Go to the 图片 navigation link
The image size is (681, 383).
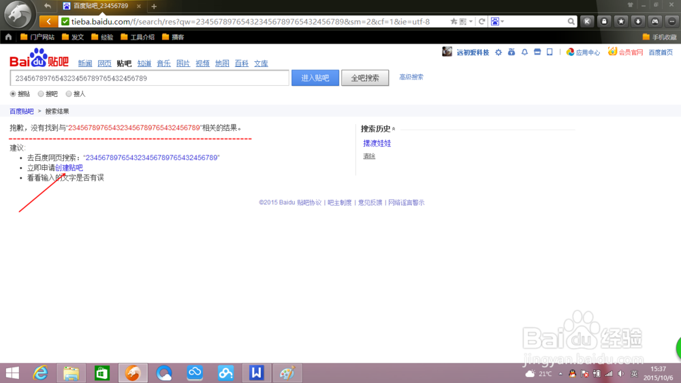tap(183, 63)
